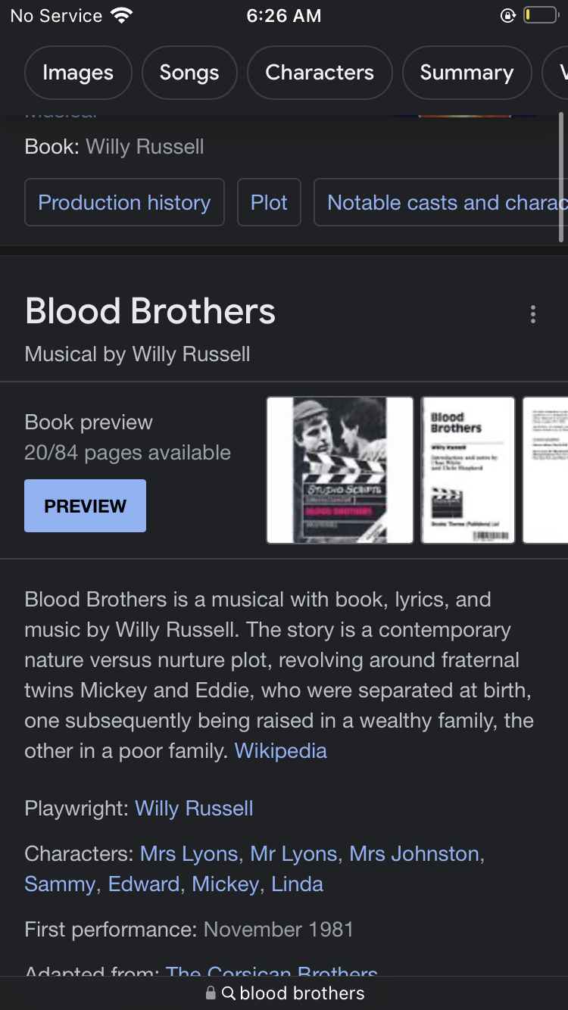Switch to the Songs tab

coord(189,73)
